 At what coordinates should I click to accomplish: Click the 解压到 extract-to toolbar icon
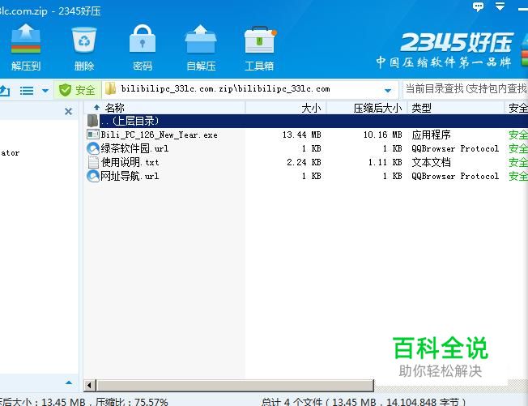pyautogui.click(x=26, y=47)
